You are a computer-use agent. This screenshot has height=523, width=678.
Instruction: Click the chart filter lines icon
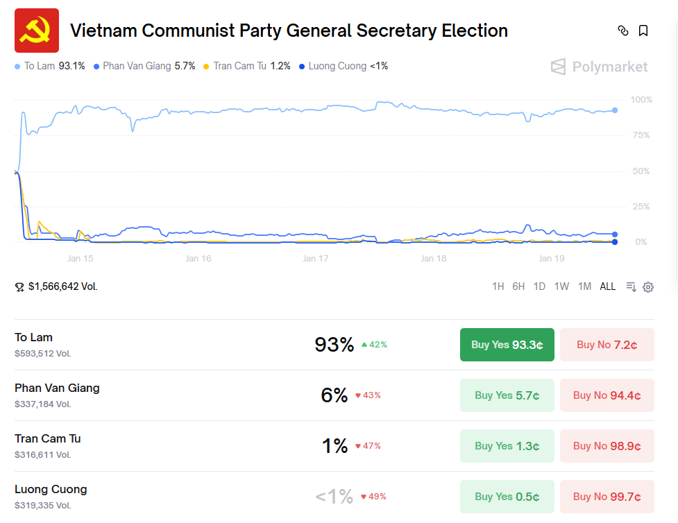point(631,286)
